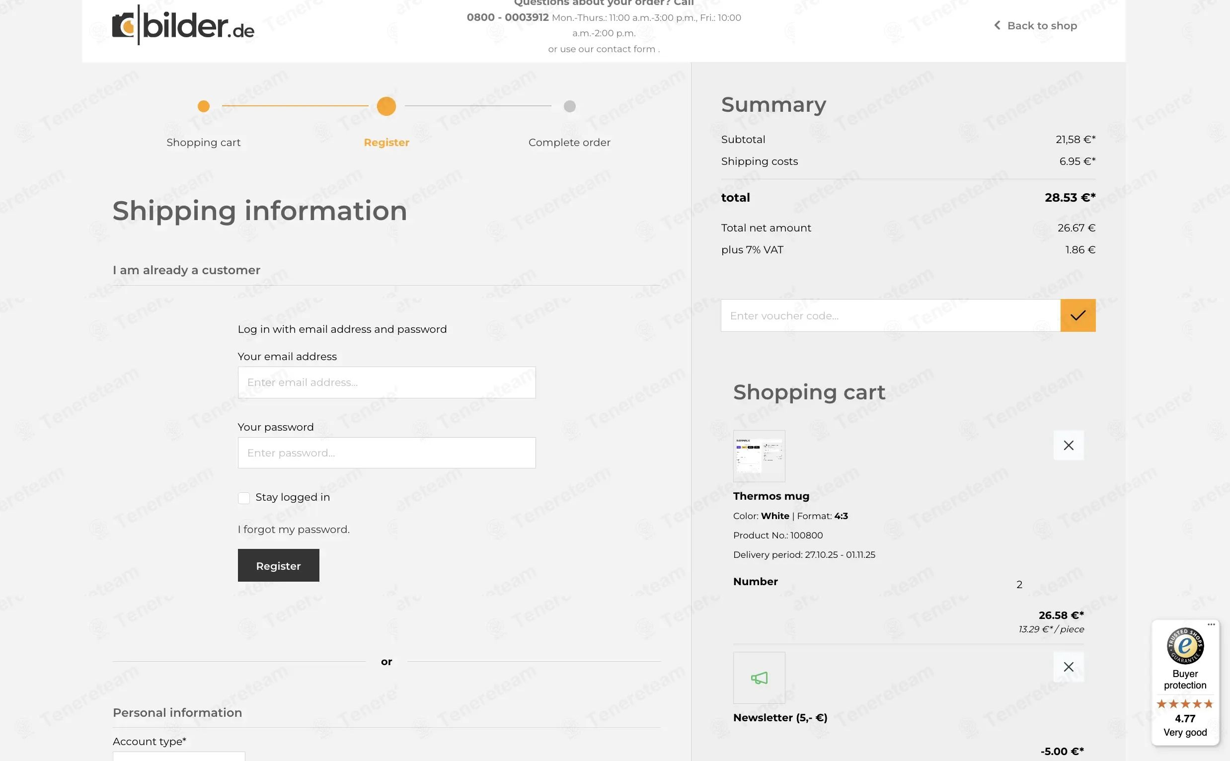Click the first progress dot for Shopping cart

pyautogui.click(x=203, y=106)
